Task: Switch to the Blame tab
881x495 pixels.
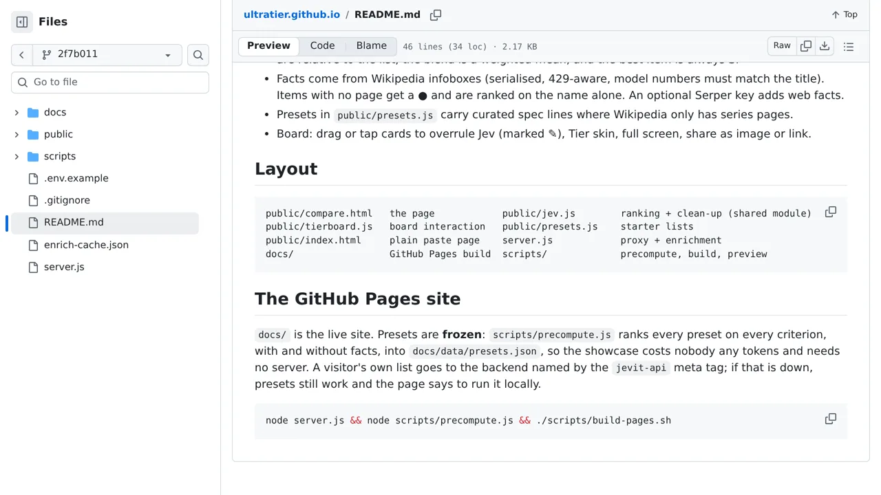Action: pos(372,46)
